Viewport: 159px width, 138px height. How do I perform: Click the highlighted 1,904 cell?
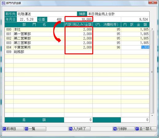pos(145,47)
